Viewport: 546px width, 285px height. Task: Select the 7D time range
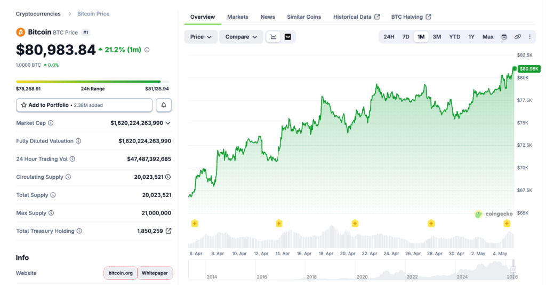(406, 37)
